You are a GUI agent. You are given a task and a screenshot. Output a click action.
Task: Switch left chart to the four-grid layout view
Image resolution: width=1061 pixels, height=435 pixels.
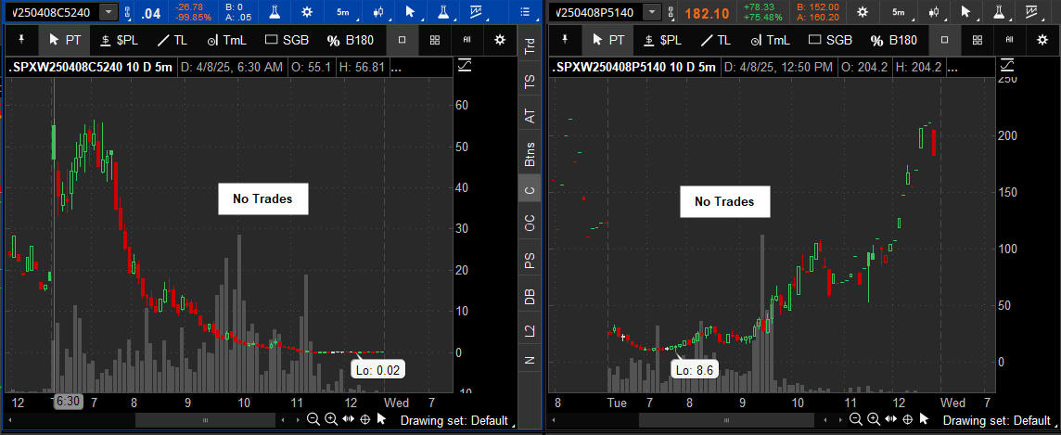(x=434, y=40)
